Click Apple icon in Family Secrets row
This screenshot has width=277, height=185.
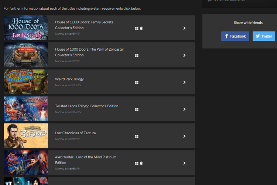(141, 28)
